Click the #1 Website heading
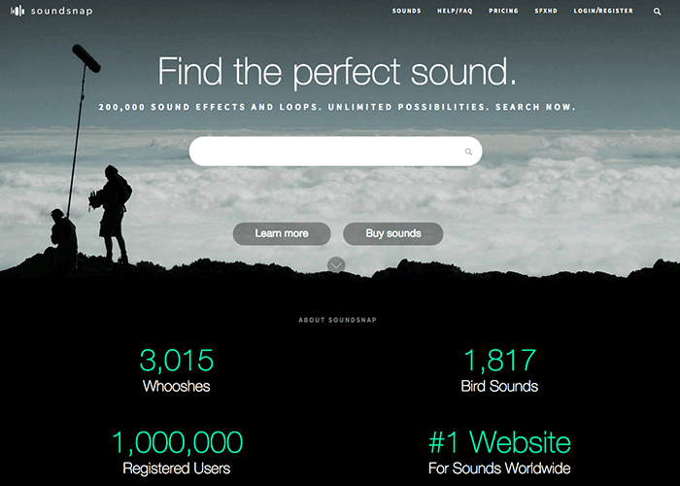Viewport: 680px width, 486px height. tap(499, 442)
